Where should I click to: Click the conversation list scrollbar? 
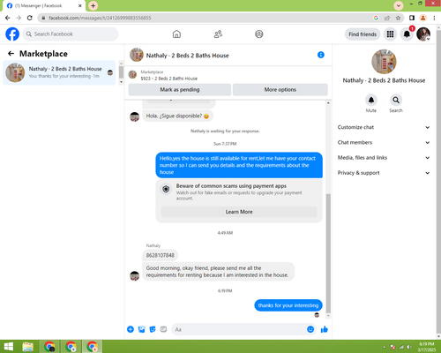(121, 72)
